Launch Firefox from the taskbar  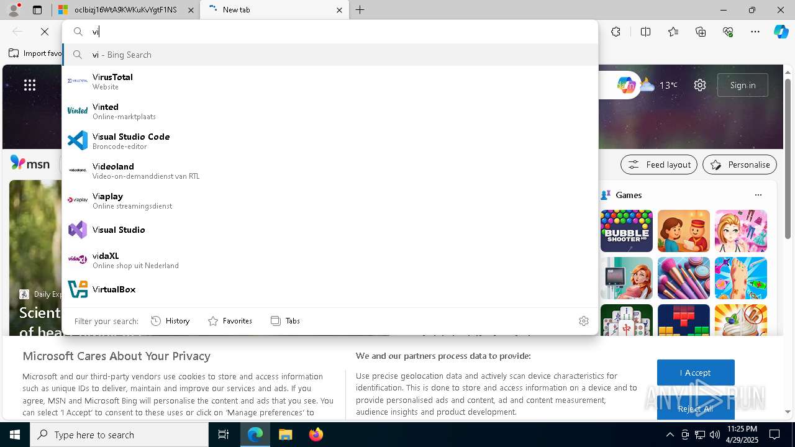coord(316,435)
